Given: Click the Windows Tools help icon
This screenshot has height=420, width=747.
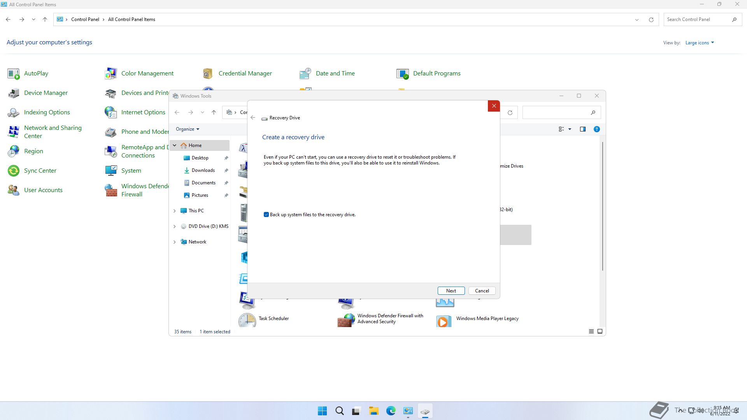Looking at the screenshot, I should coord(596,129).
